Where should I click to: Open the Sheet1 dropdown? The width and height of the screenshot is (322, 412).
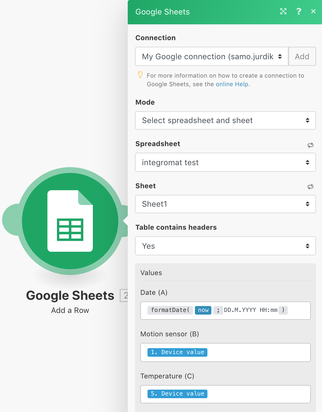(x=226, y=204)
